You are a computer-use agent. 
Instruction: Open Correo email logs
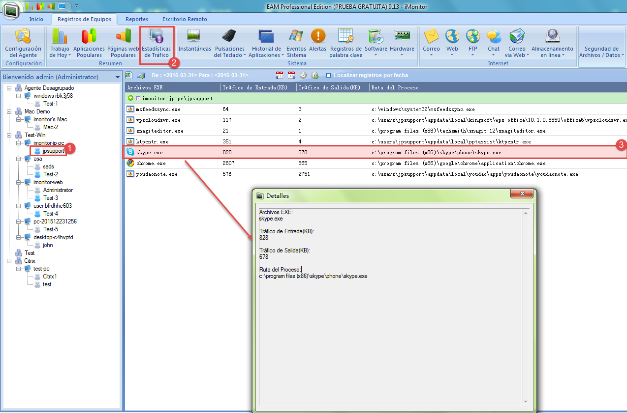(432, 43)
